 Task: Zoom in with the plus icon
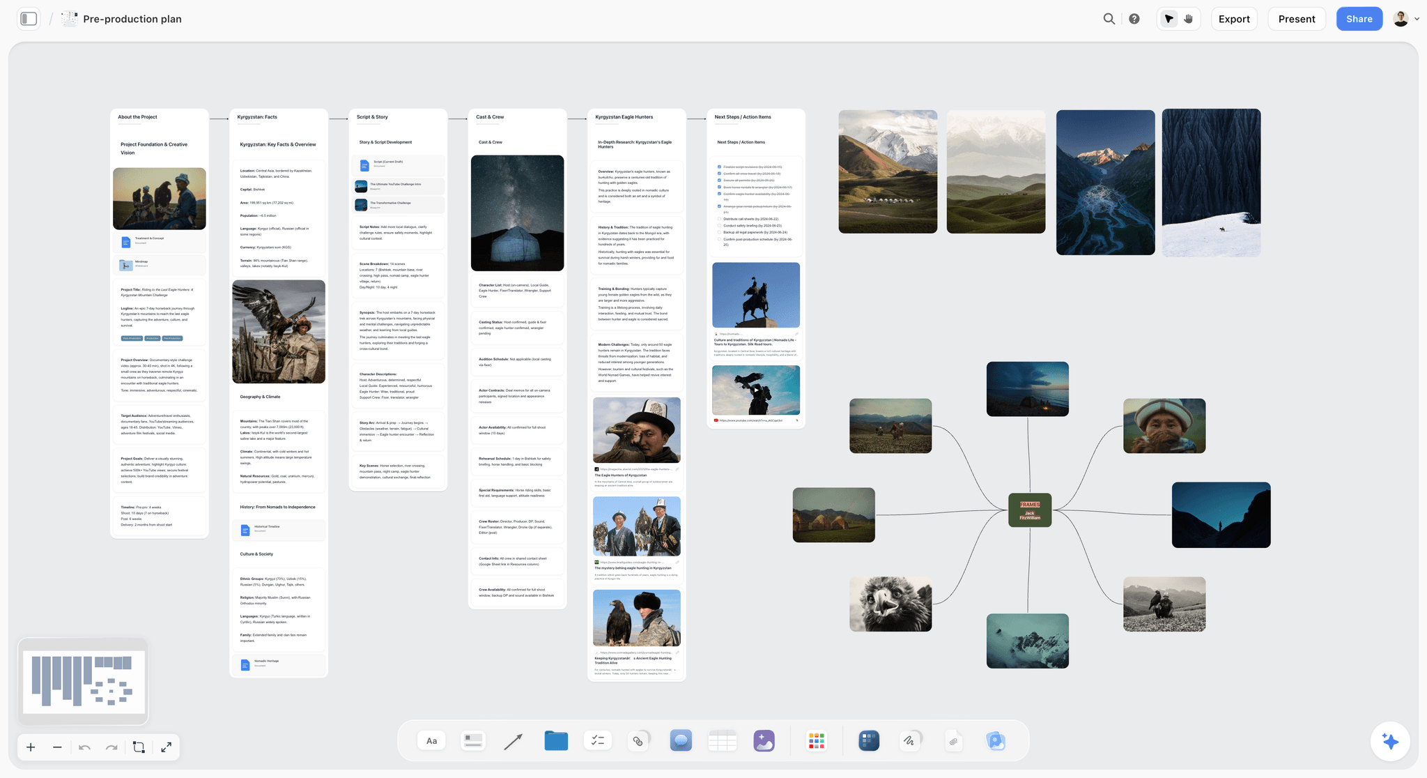tap(31, 747)
